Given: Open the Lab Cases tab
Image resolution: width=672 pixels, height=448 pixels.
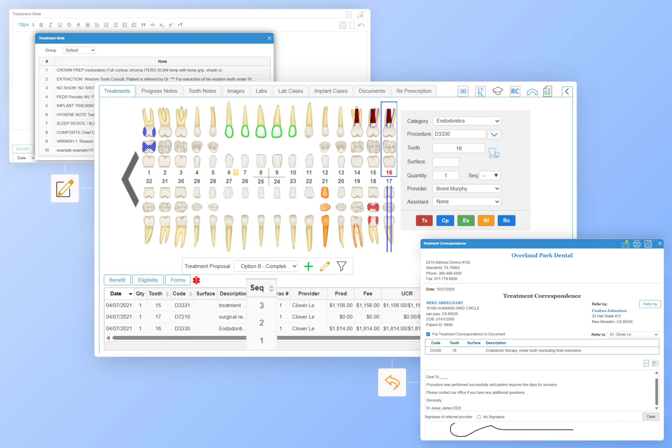Looking at the screenshot, I should (290, 91).
